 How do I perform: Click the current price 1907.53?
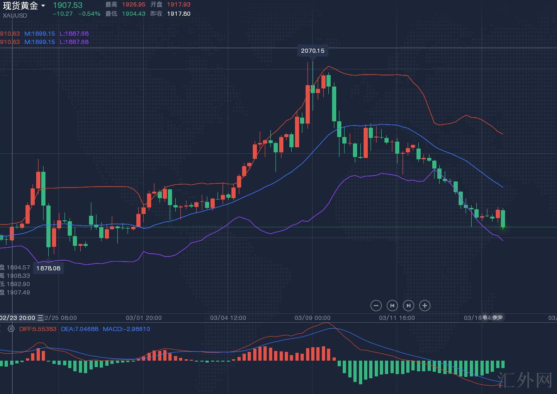tap(68, 5)
